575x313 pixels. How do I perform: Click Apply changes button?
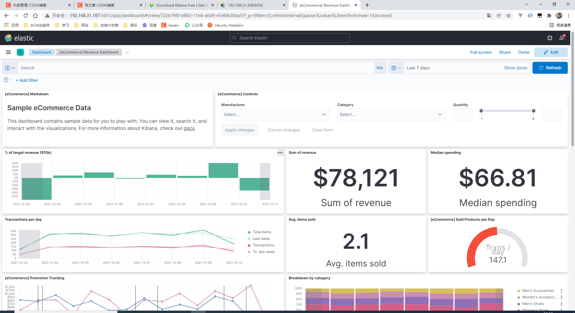(x=240, y=130)
